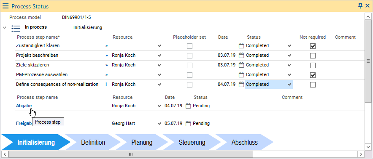Open the hamburger menu beside Process Status
This screenshot has height=159, width=373.
point(5,6)
